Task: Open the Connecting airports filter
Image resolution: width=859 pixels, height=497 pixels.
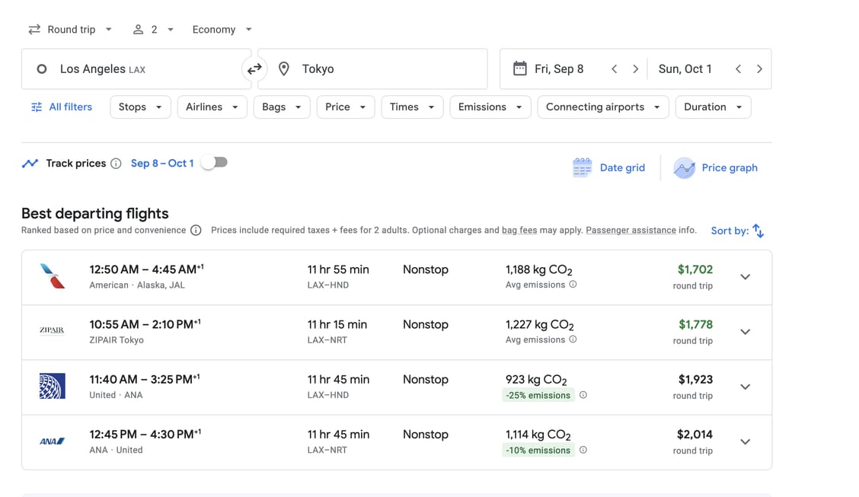Action: [x=602, y=107]
